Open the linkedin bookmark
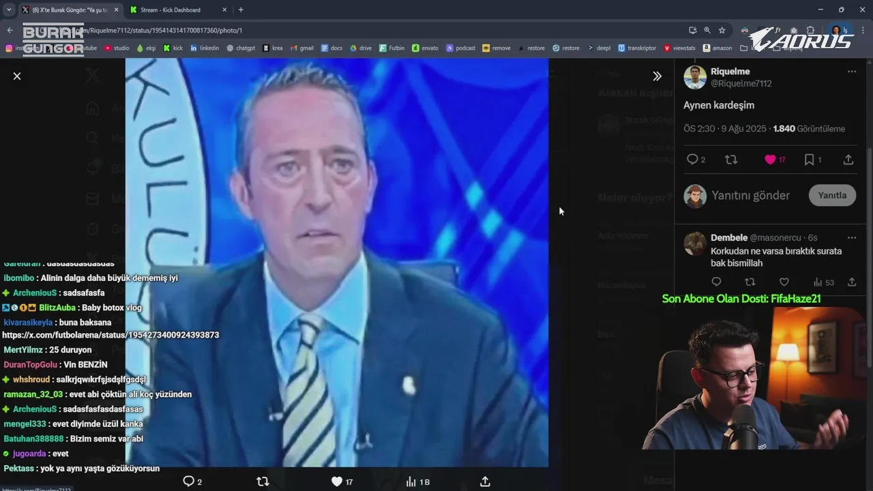 (205, 48)
